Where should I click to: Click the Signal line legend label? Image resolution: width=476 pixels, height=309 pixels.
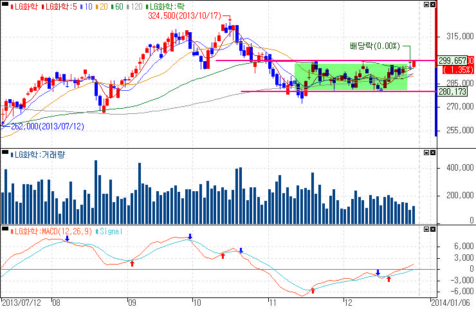pos(111,230)
